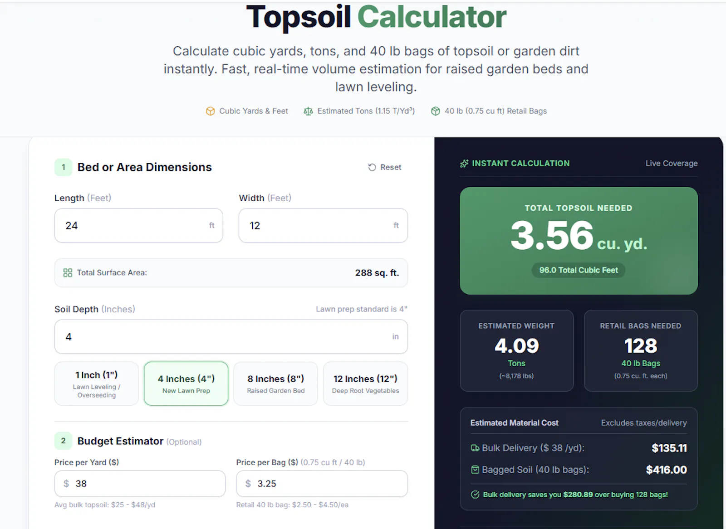The height and width of the screenshot is (529, 726).
Task: Click the 4.09 Tons estimated weight value
Action: pyautogui.click(x=516, y=346)
